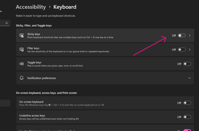This screenshot has width=199, height=131.
Task: Click the Keyboard breadcrumb title
Action: 65,7
